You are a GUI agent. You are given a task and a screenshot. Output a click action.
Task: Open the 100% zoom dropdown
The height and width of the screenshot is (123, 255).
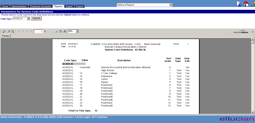(x=77, y=31)
